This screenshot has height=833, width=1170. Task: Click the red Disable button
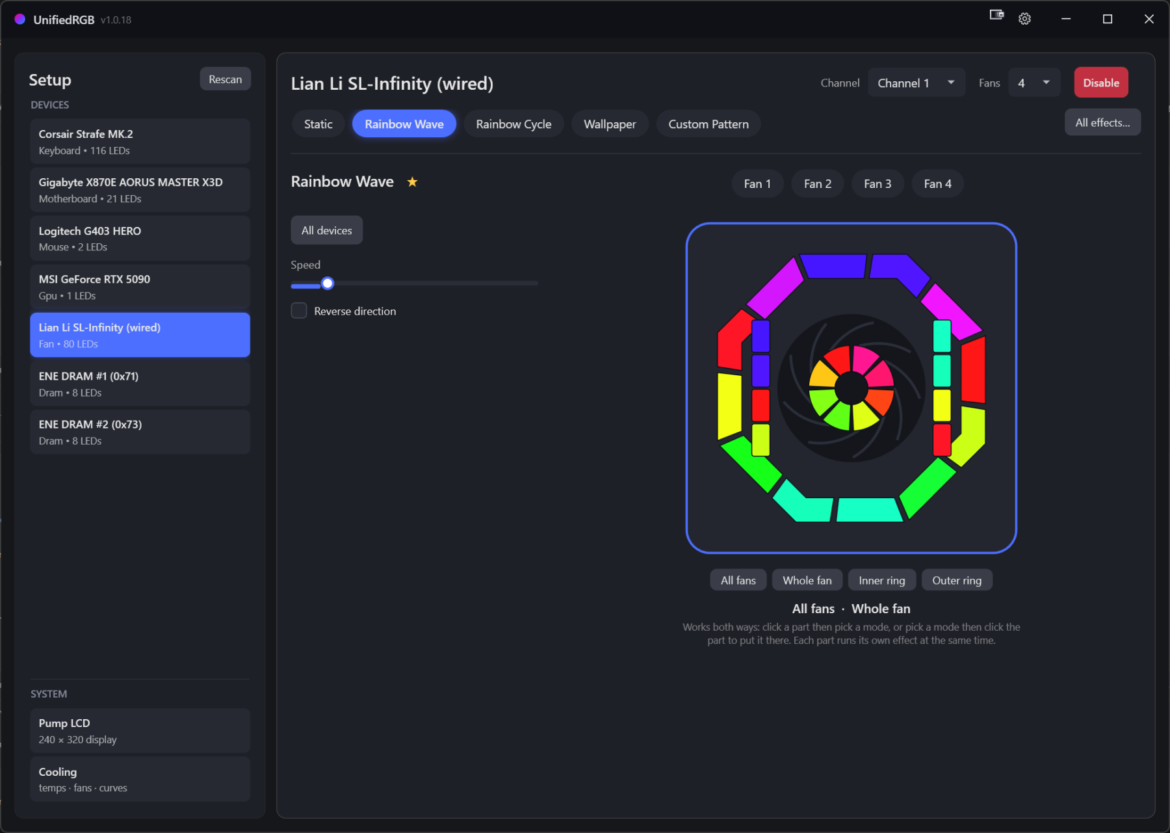pos(1101,83)
